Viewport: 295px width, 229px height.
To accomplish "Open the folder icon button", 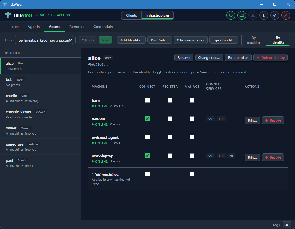I will [x=242, y=15].
